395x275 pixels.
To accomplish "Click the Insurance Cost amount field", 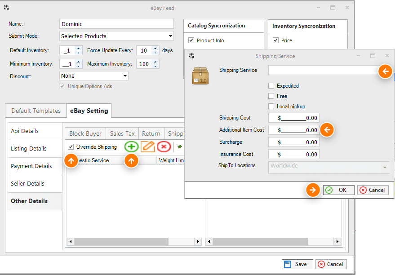I will point(294,154).
